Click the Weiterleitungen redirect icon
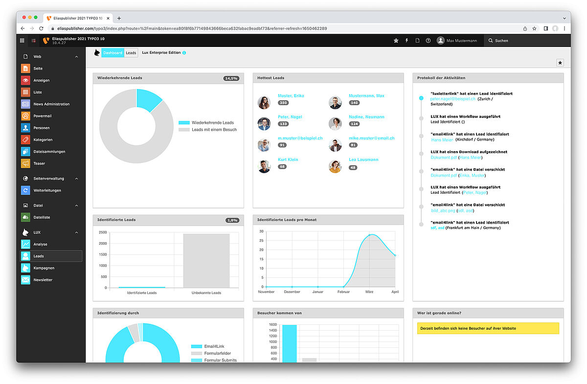Screen dimensions: 587x384 click(x=25, y=190)
